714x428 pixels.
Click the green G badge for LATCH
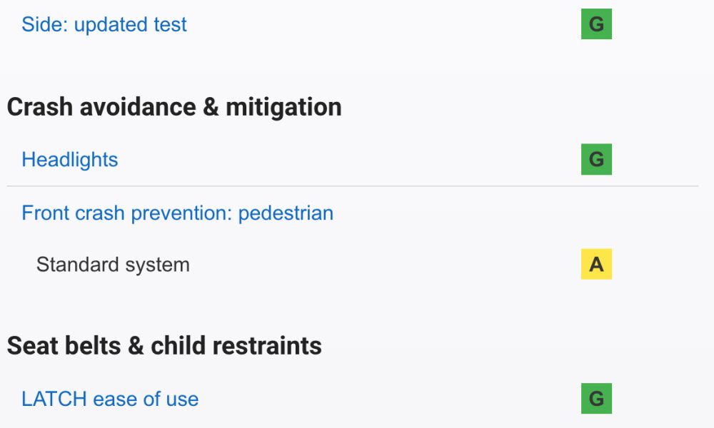point(596,399)
